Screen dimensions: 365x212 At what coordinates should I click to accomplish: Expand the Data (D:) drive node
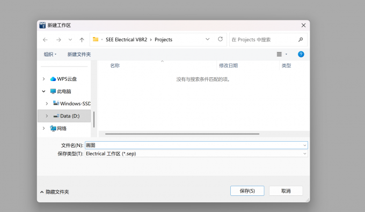pos(47,116)
